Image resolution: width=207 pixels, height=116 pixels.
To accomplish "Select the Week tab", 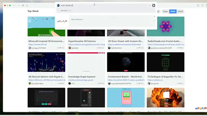I will point(173,12).
